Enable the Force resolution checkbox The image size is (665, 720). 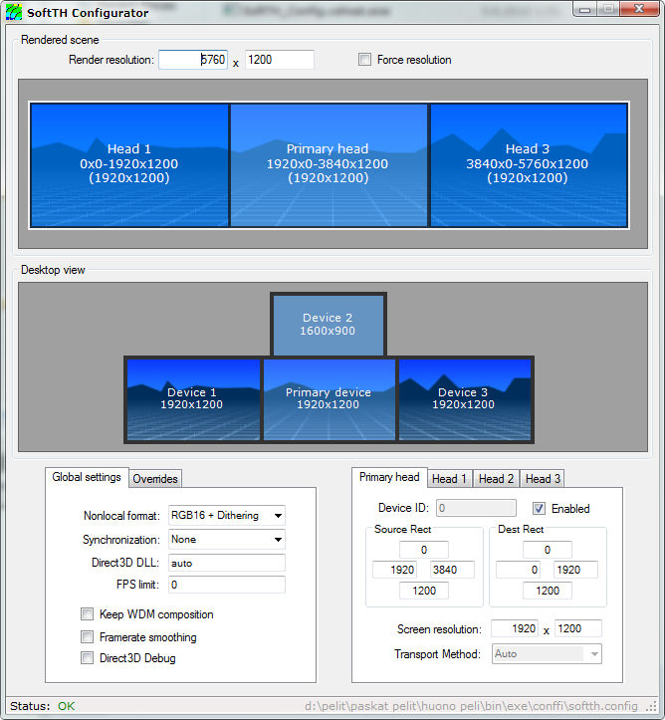pos(365,60)
